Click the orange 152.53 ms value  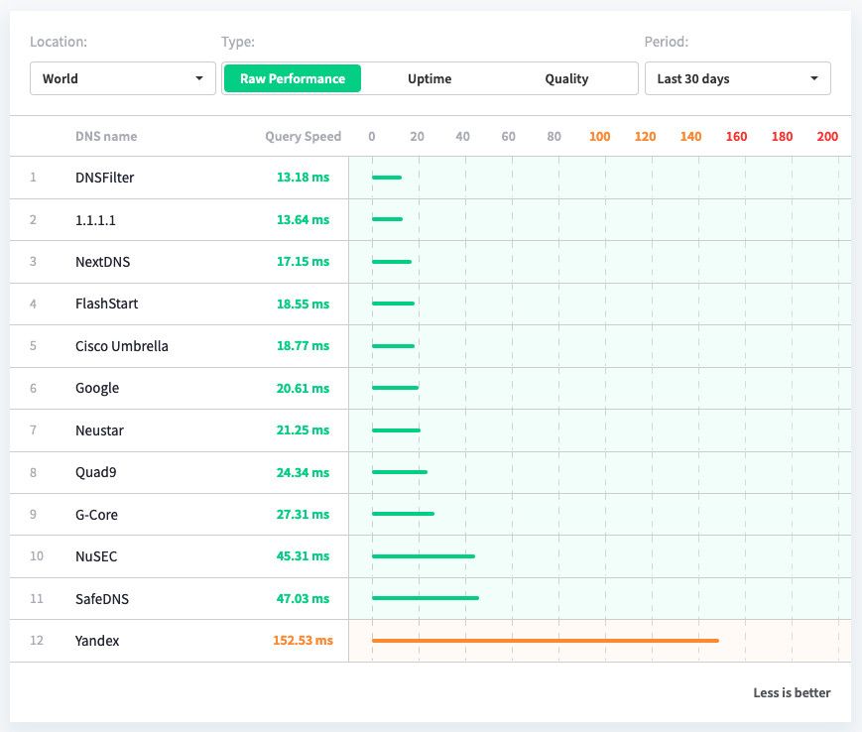pos(303,640)
